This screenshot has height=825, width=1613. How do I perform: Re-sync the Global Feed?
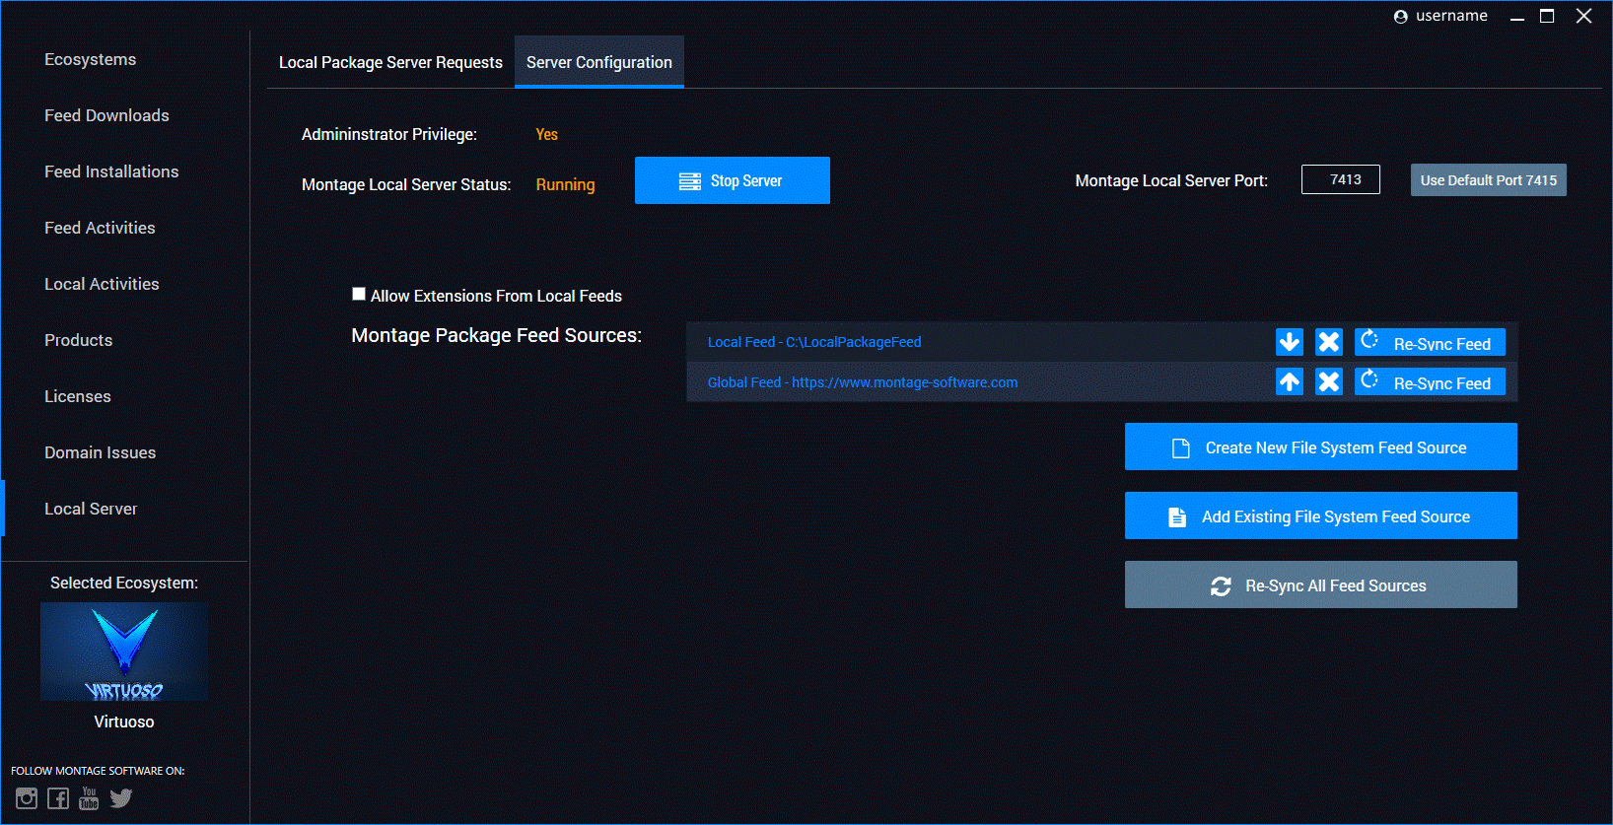tap(1430, 381)
